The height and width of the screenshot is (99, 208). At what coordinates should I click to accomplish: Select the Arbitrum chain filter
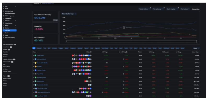coord(55,48)
